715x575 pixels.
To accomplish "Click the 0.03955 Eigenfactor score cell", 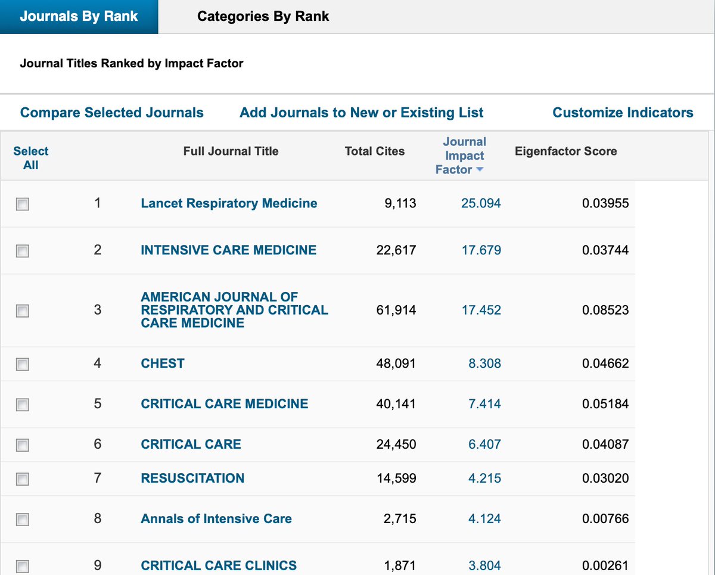I will (x=605, y=203).
